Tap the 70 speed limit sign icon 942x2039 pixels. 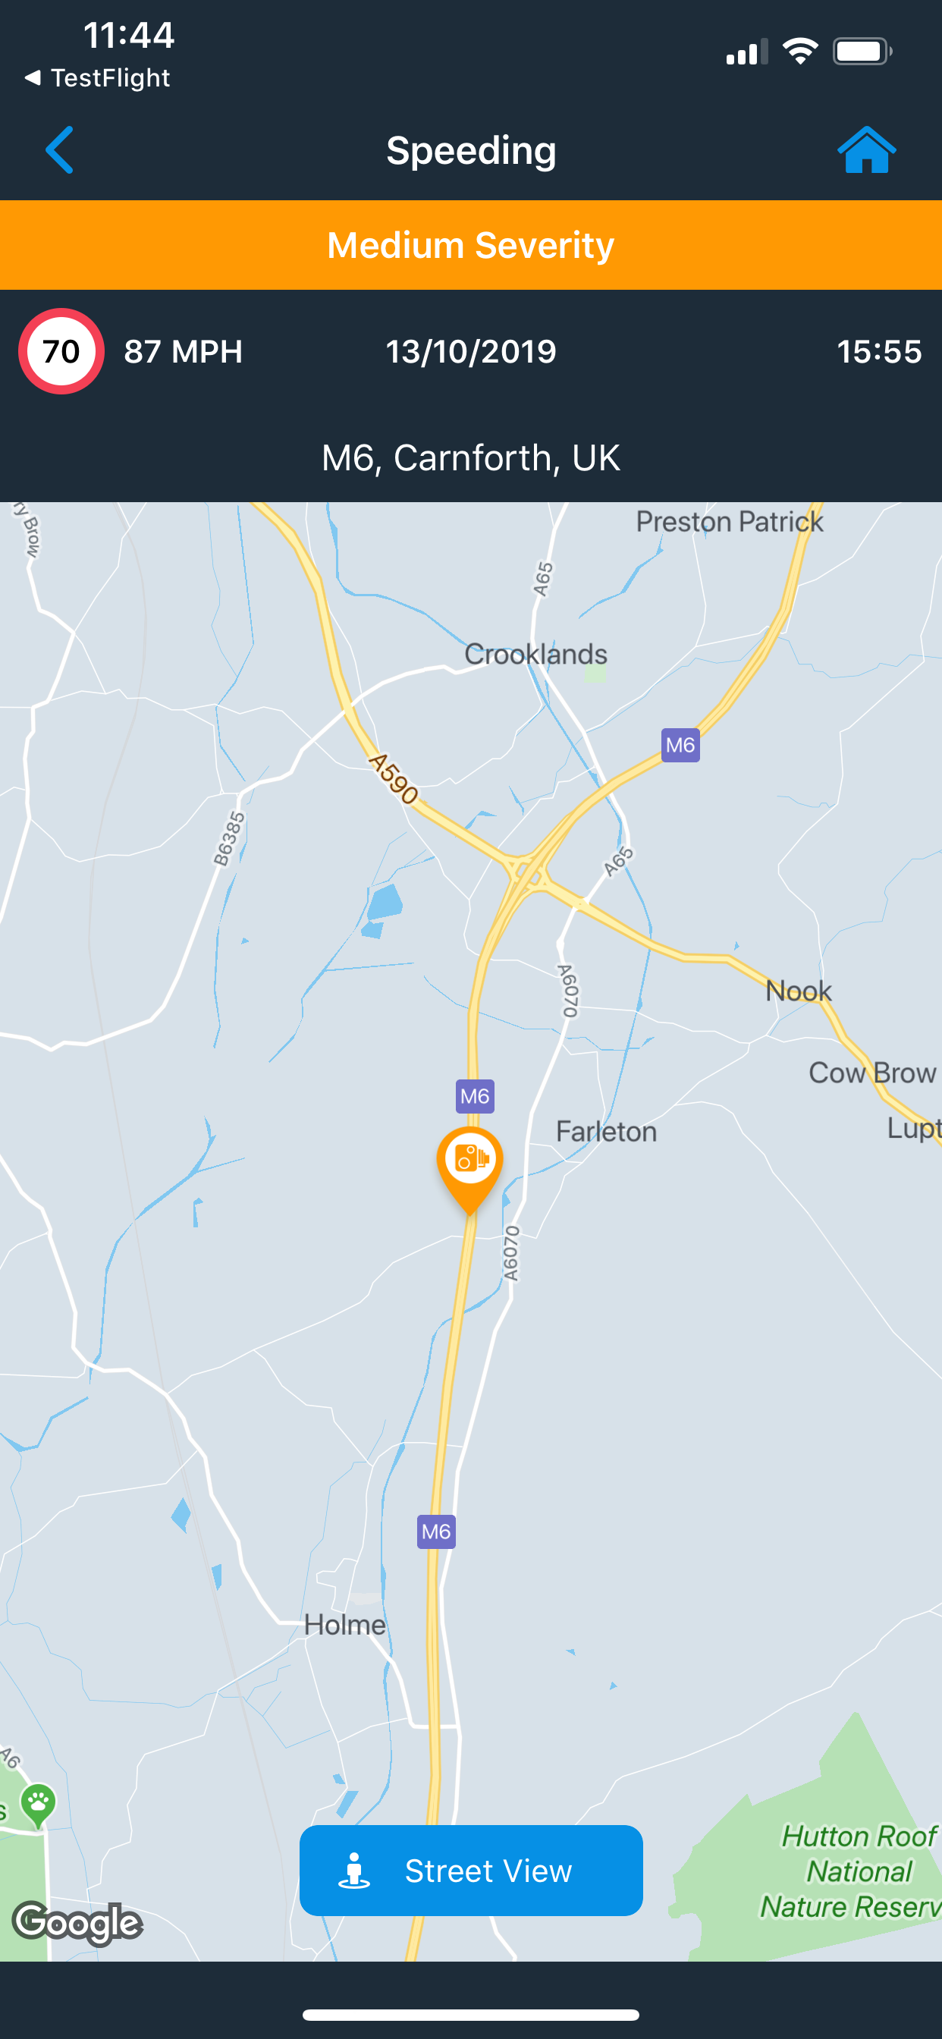(61, 351)
